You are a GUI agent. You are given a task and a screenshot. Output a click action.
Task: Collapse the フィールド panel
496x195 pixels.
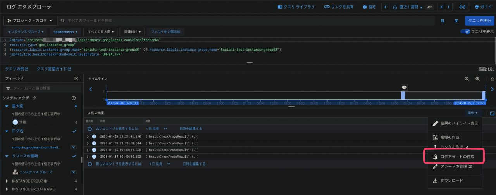tap(76, 79)
